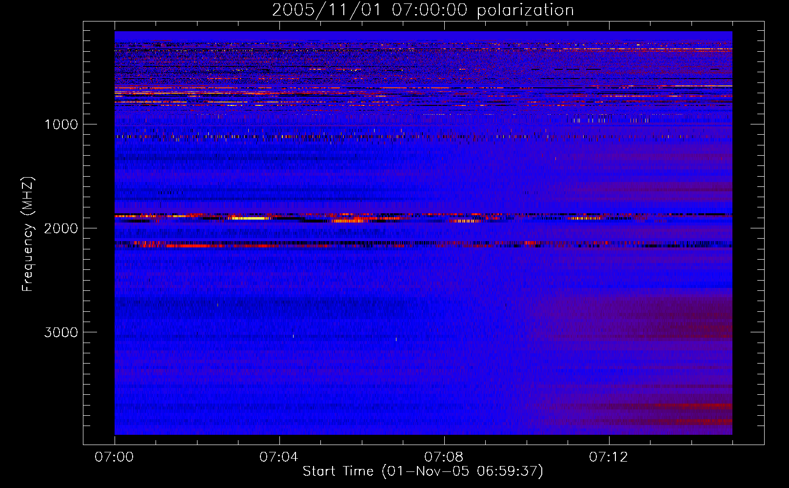
Task: Click the 07:08 time tick label
Action: tap(444, 457)
